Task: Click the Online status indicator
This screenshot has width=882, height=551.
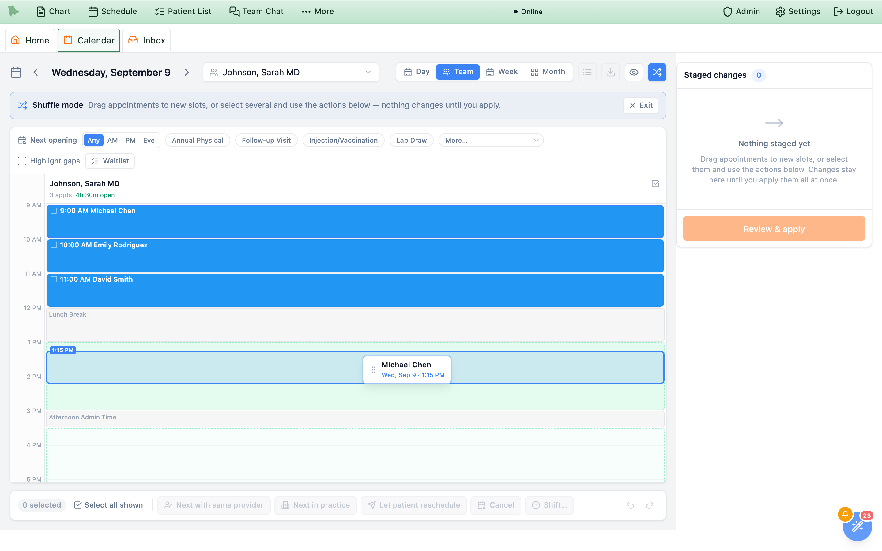Action: tap(528, 12)
